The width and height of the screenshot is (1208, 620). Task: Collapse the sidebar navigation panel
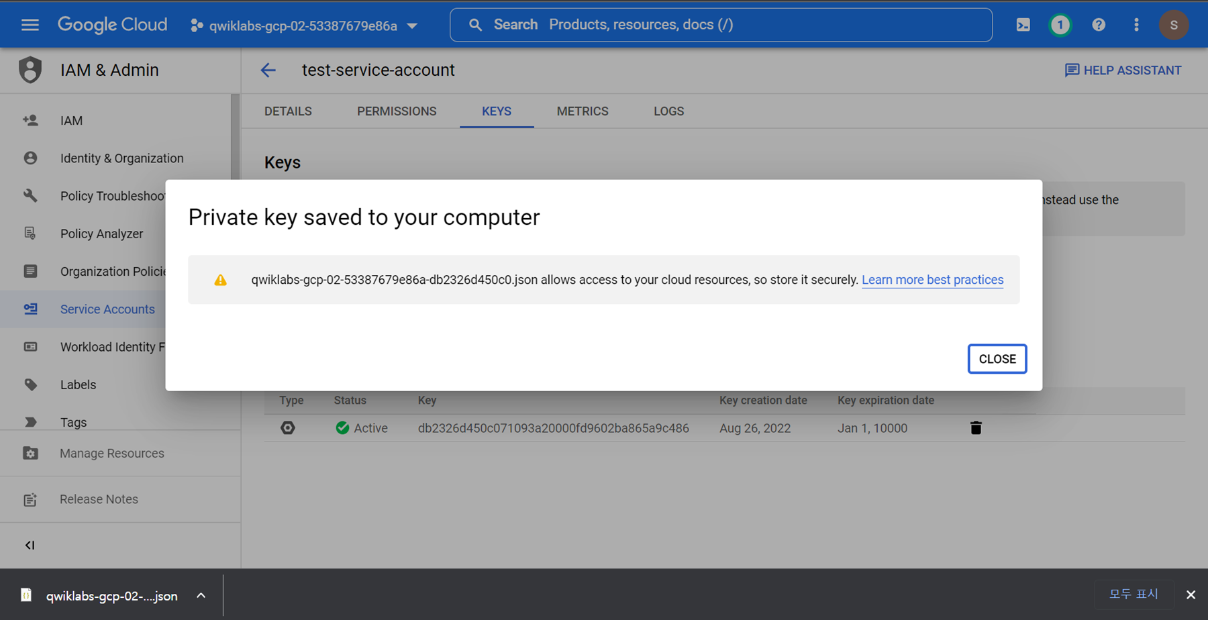point(30,546)
